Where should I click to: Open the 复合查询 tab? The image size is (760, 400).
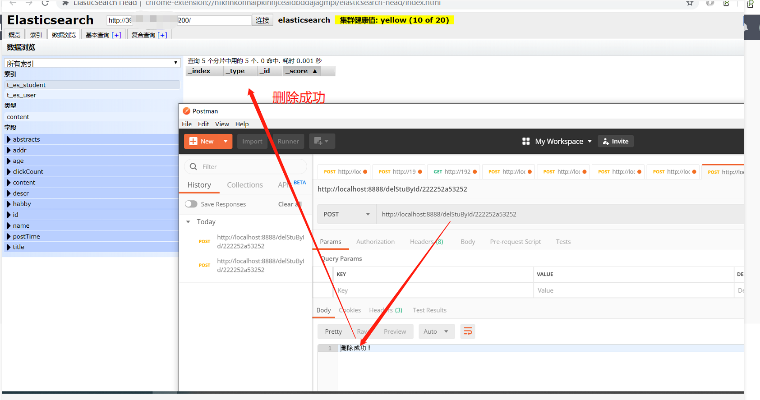(149, 35)
